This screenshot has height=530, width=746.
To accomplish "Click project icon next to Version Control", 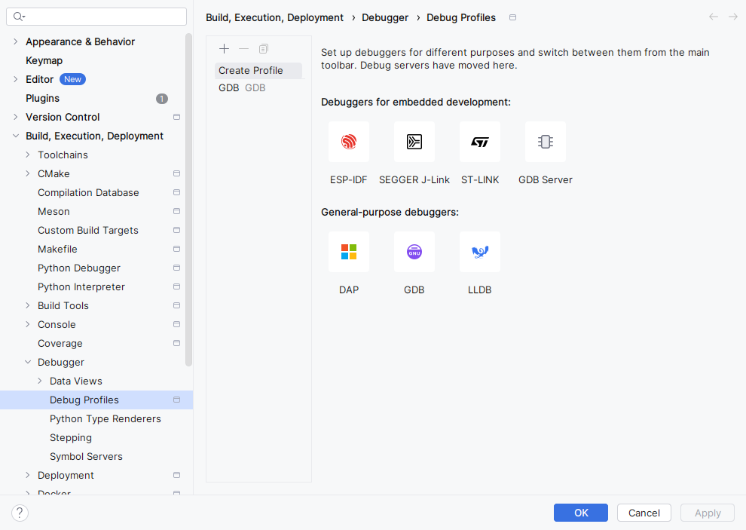I will 176,117.
